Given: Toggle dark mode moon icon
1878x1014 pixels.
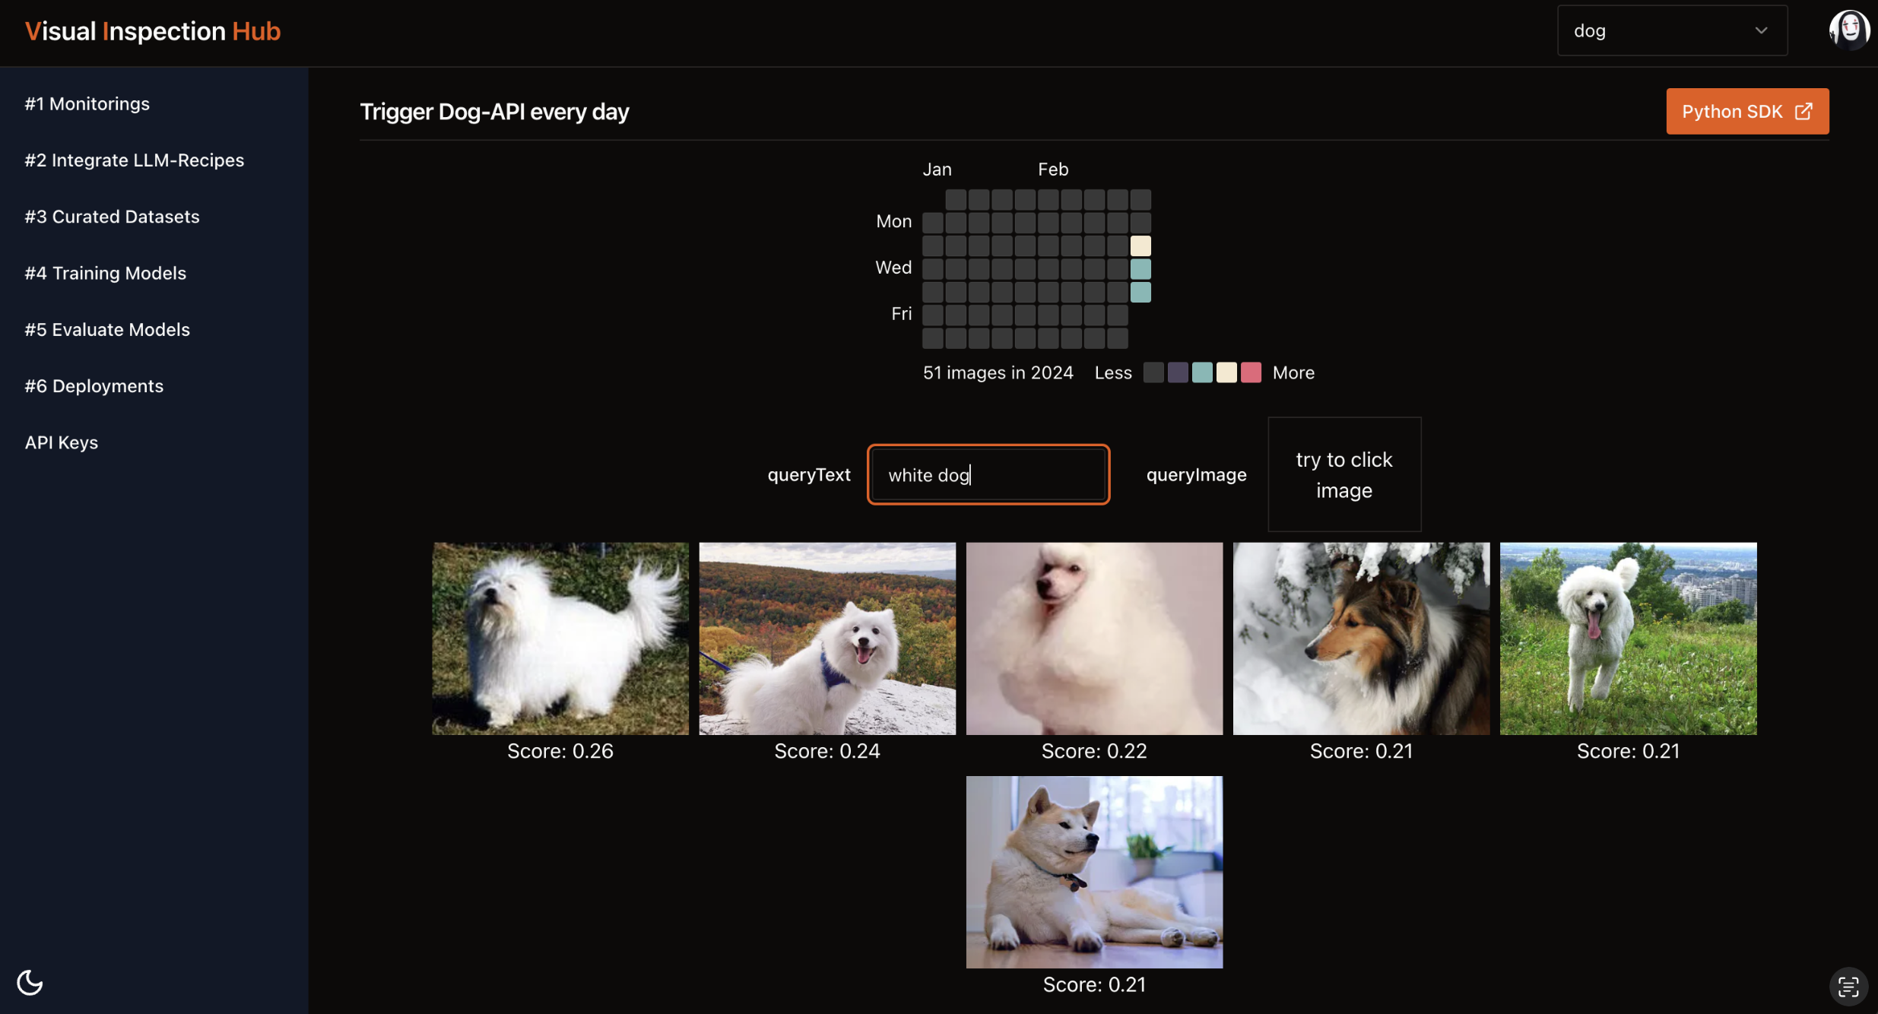Looking at the screenshot, I should click(30, 982).
